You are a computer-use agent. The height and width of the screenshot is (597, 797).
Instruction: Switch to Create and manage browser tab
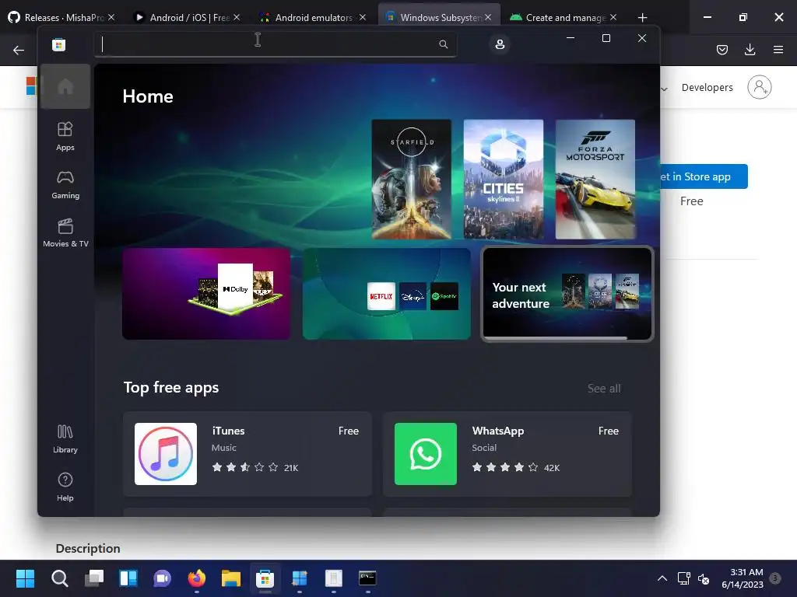tap(562, 17)
